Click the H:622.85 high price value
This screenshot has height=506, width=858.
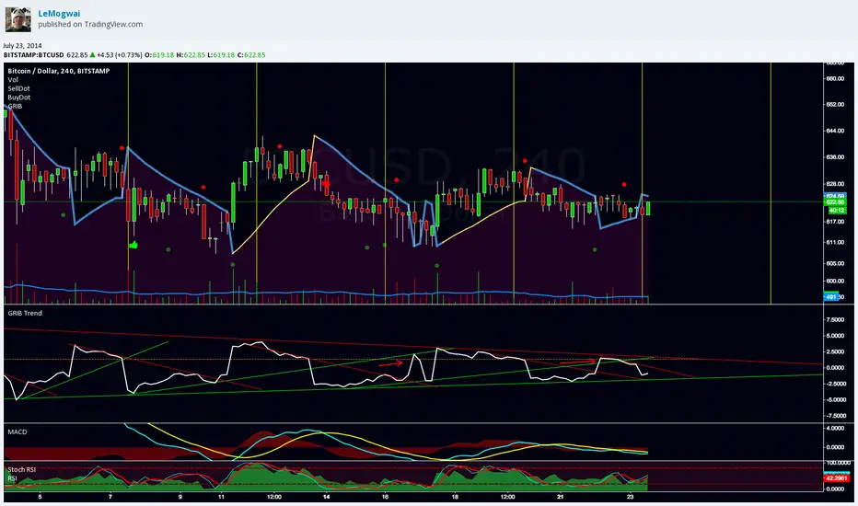tap(191, 54)
